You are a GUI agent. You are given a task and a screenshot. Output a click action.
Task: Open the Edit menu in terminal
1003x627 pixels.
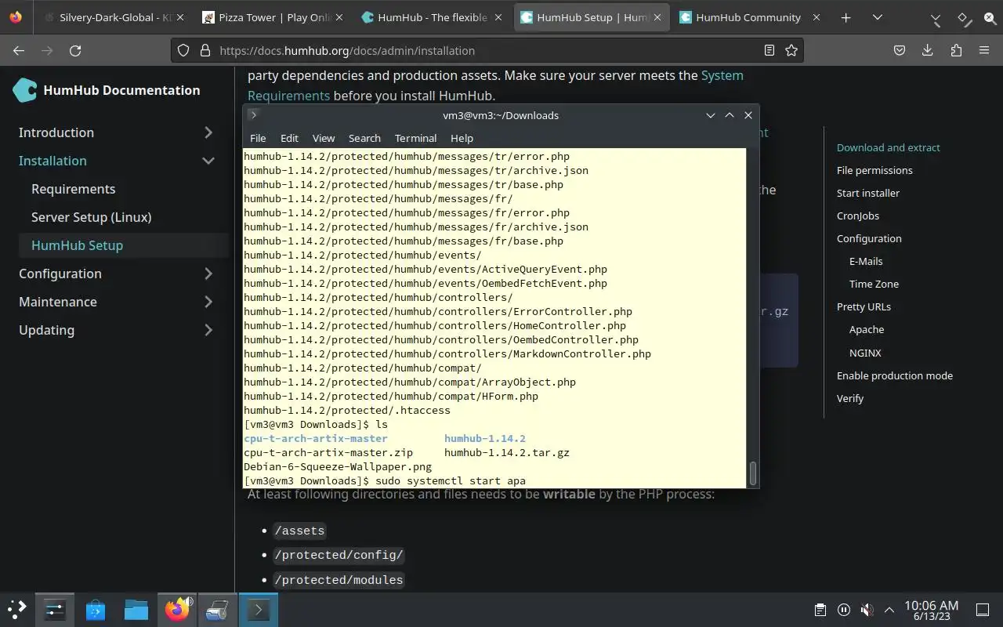(289, 138)
